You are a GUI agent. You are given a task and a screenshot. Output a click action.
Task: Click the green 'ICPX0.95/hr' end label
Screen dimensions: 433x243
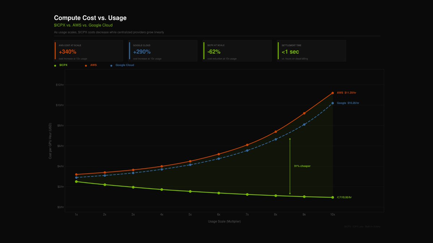(x=344, y=197)
